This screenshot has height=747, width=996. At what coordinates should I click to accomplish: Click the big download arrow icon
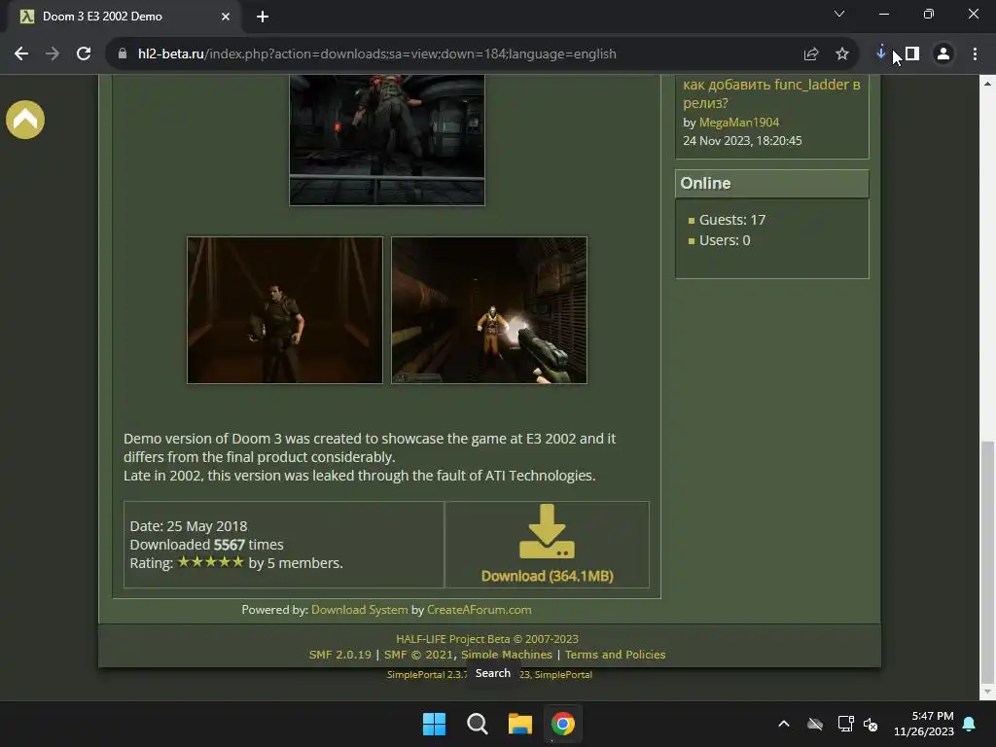click(x=547, y=531)
